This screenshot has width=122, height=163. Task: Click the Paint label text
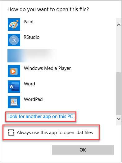click(x=29, y=22)
